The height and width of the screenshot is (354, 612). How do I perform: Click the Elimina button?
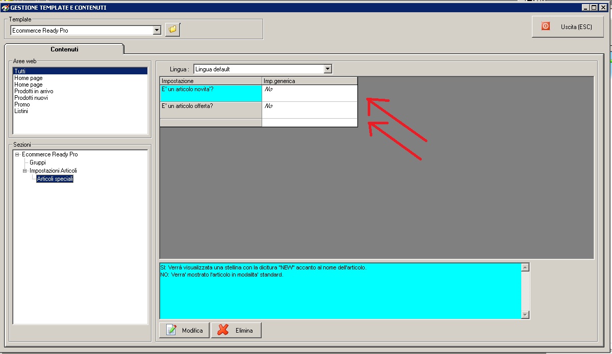pyautogui.click(x=236, y=330)
